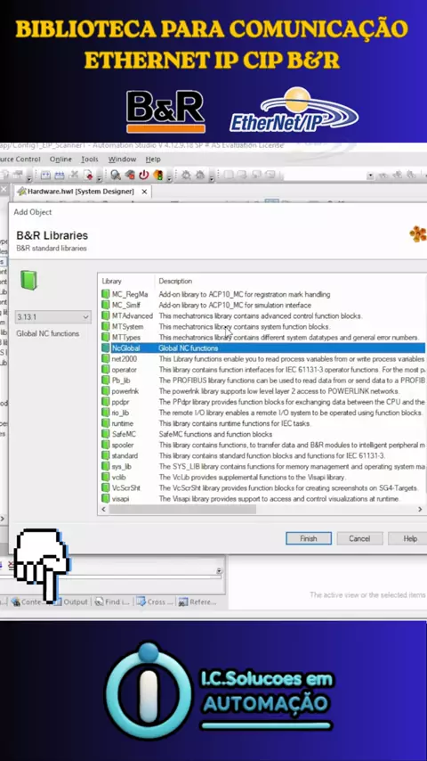Select the SafeMC library row
Viewport: 427px width, 761px height.
(263, 434)
